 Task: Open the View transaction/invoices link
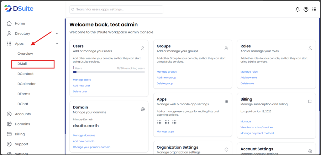pyautogui.click(x=256, y=127)
